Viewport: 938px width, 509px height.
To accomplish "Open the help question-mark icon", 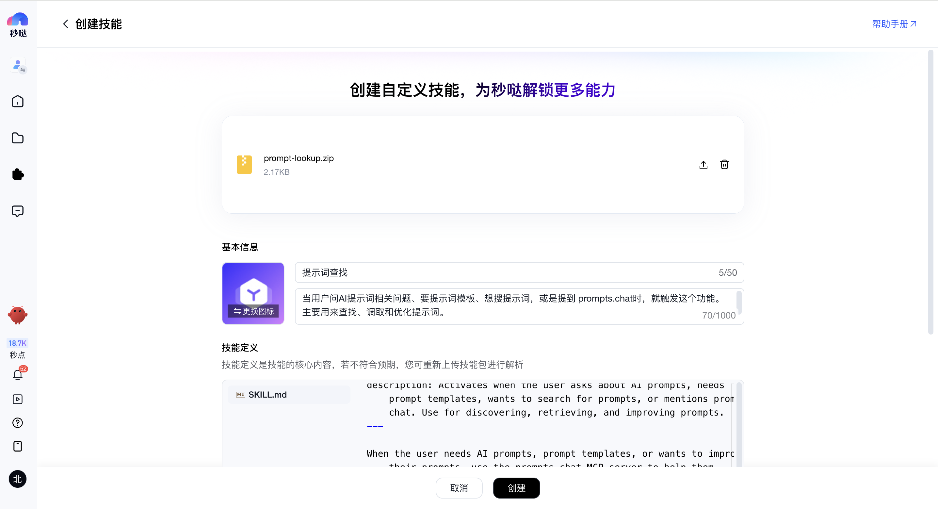I will [x=18, y=423].
